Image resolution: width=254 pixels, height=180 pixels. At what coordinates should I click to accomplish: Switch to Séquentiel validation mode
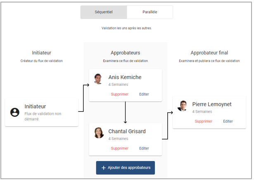(103, 12)
